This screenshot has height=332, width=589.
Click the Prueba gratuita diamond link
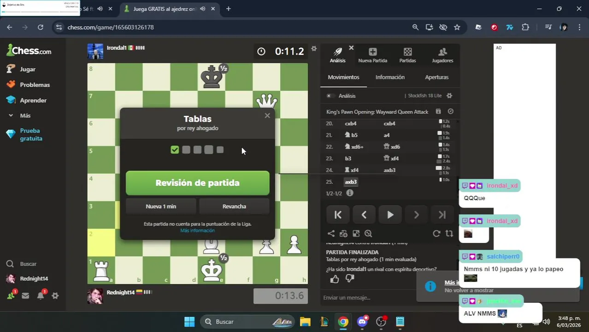click(x=31, y=135)
